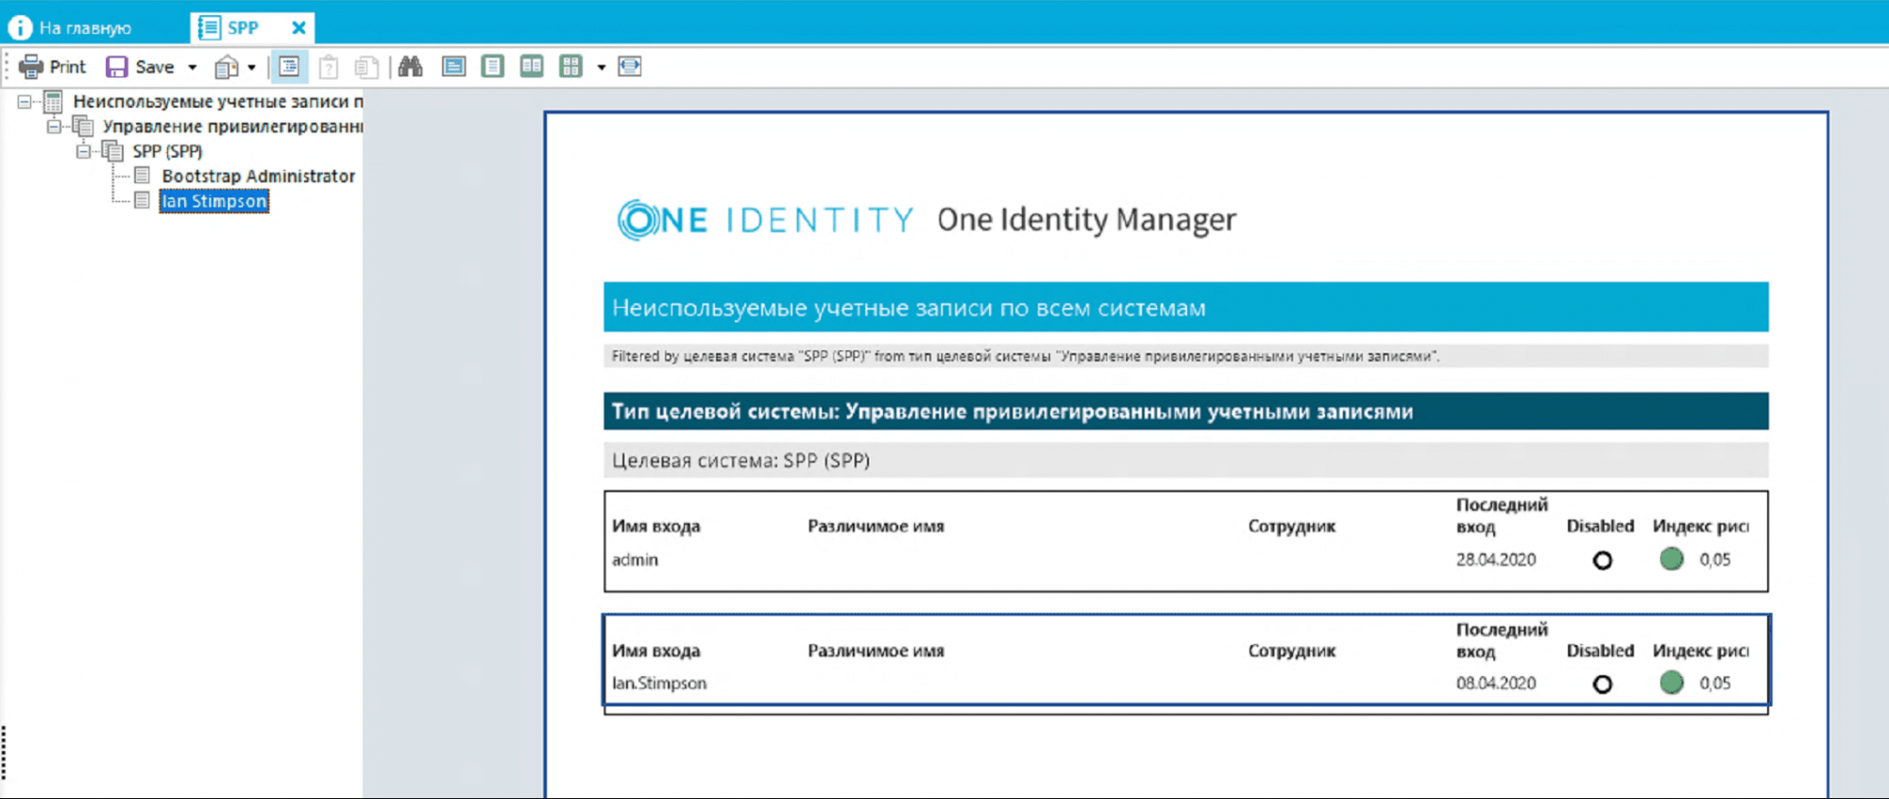Image resolution: width=1889 pixels, height=799 pixels.
Task: Collapse the Неиспользуемые учетные записи root node
Action: tap(25, 101)
